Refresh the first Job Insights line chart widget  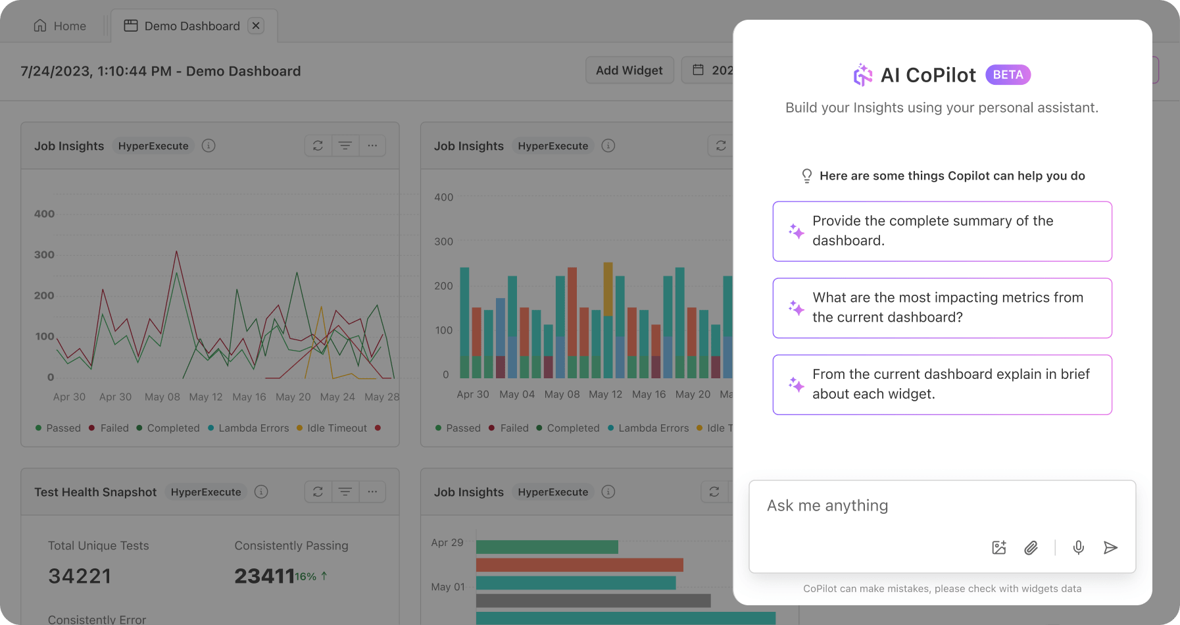318,145
